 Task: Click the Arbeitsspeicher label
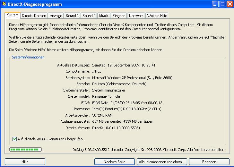pos(78,115)
